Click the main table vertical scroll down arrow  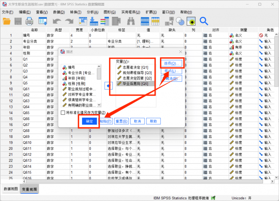(x=276, y=177)
